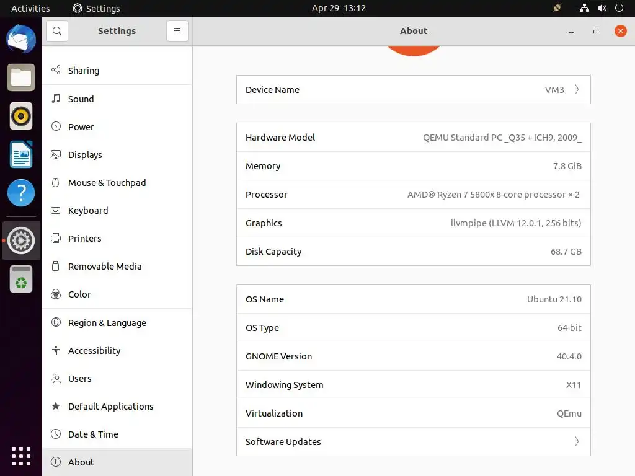Click the Memory value 7.8 GiB
635x476 pixels.
567,166
